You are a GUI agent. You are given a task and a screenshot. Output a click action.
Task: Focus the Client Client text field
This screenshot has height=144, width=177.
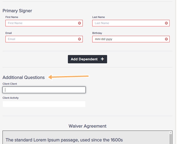pyautogui.click(x=44, y=90)
